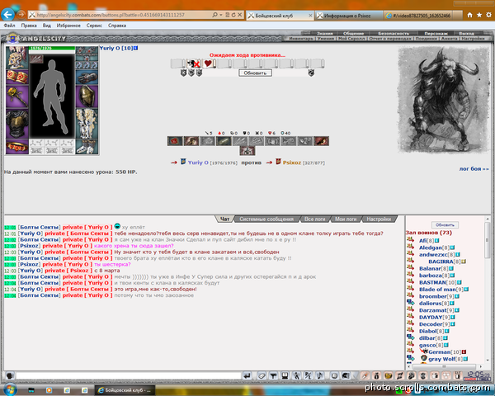Viewport: 495px width, 396px height.
Task: Click the Инвентарь submenu link
Action: (x=301, y=38)
